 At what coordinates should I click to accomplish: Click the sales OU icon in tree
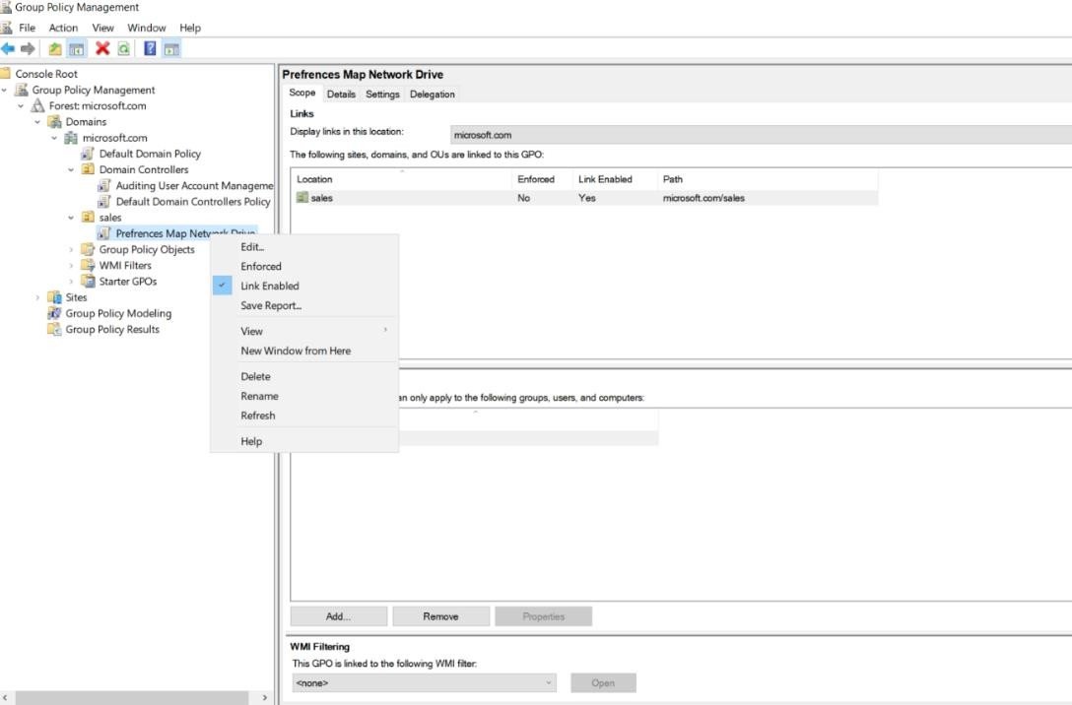point(88,218)
